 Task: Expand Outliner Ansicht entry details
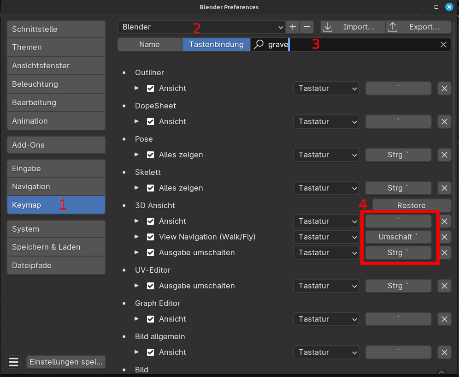click(x=136, y=88)
